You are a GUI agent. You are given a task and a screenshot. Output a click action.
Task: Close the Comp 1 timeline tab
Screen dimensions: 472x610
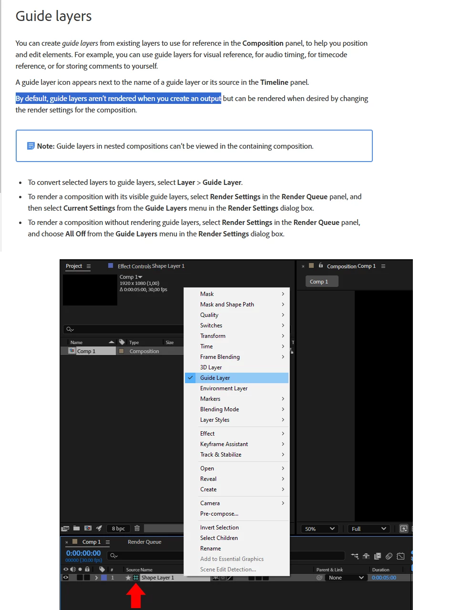tap(67, 542)
